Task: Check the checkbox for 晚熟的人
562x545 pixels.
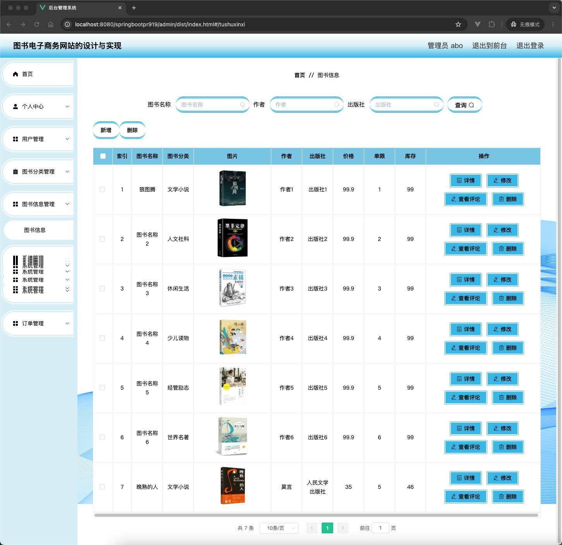Action: click(102, 487)
